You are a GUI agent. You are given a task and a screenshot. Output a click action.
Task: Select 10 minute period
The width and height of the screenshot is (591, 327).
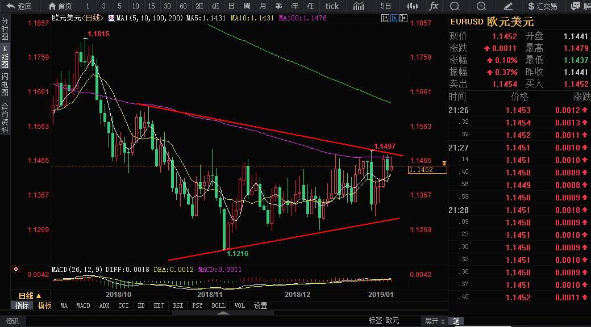(136, 6)
